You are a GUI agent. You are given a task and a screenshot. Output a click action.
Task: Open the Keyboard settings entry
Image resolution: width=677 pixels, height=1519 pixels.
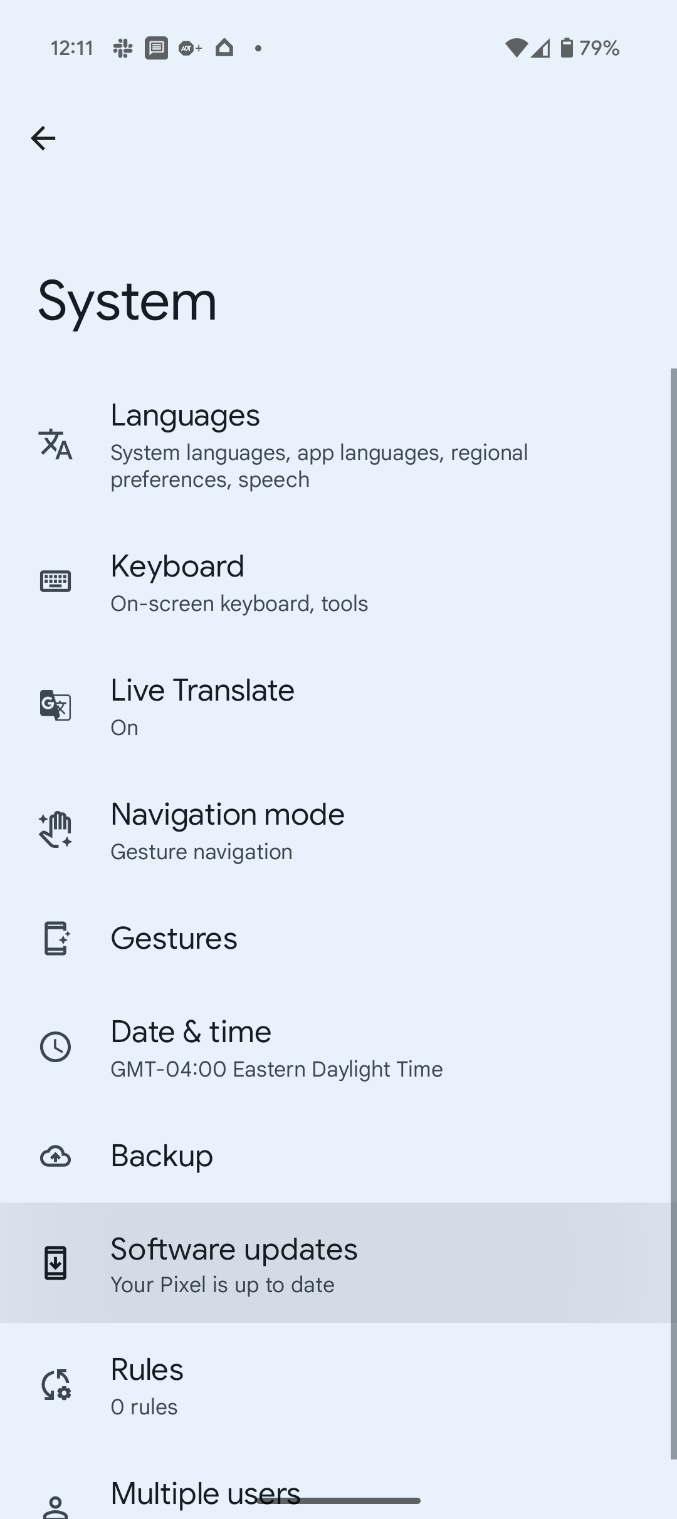pyautogui.click(x=238, y=582)
